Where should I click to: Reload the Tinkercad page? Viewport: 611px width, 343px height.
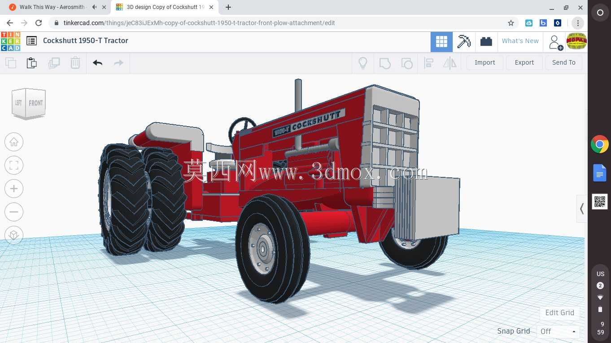point(39,23)
